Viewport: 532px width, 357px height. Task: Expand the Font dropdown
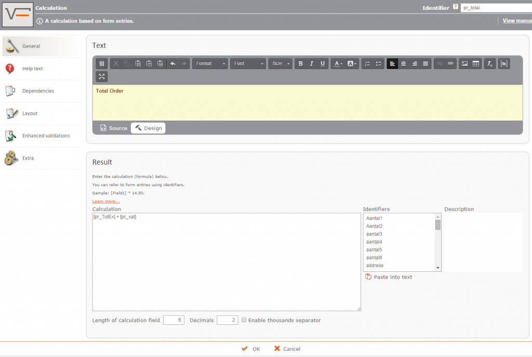click(x=248, y=63)
